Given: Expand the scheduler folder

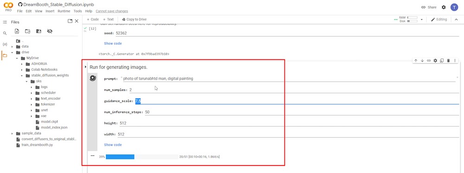Looking at the screenshot, I should [32, 93].
